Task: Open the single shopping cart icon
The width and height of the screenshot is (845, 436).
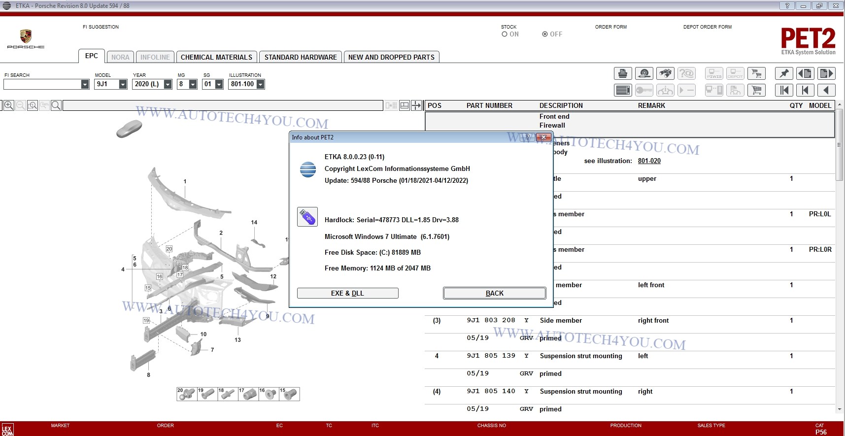Action: click(x=756, y=90)
